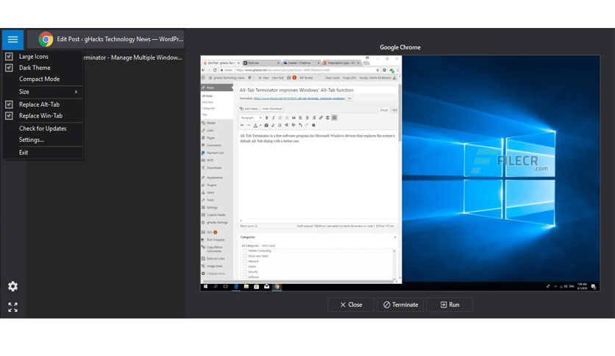This screenshot has height=356, width=615.
Task: Collapse the Categories panel arrow in preview
Action: point(394,237)
